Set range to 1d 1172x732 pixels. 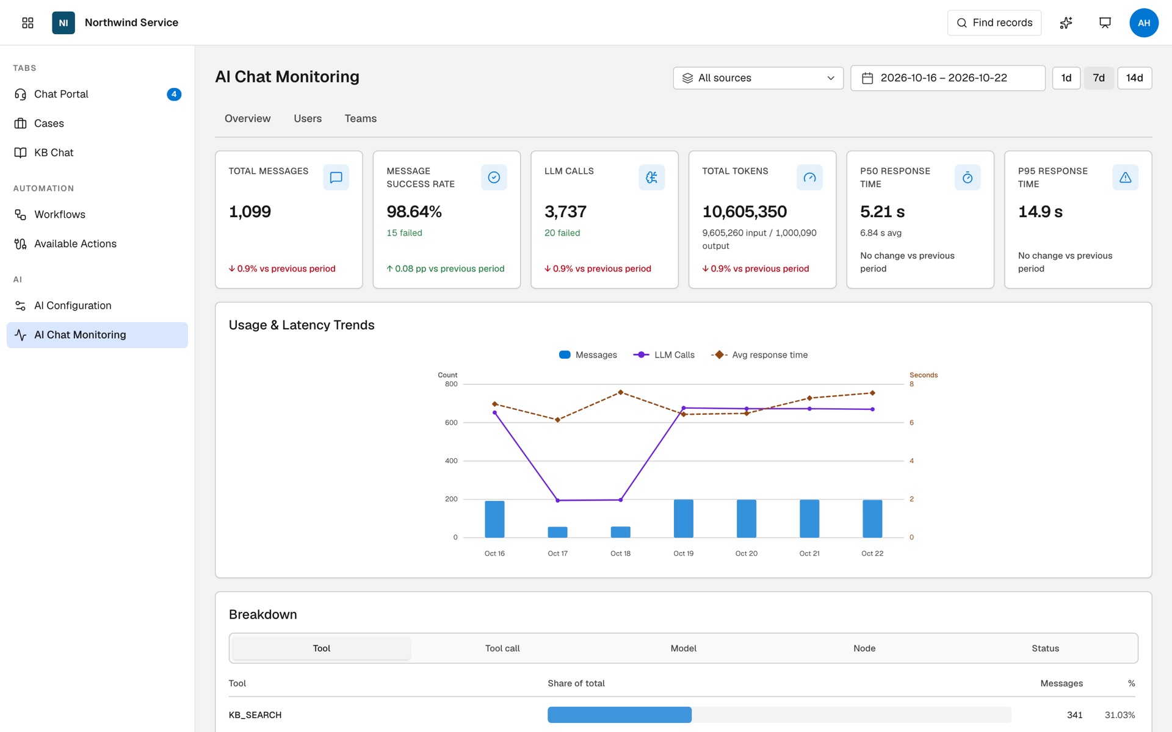[x=1066, y=78]
